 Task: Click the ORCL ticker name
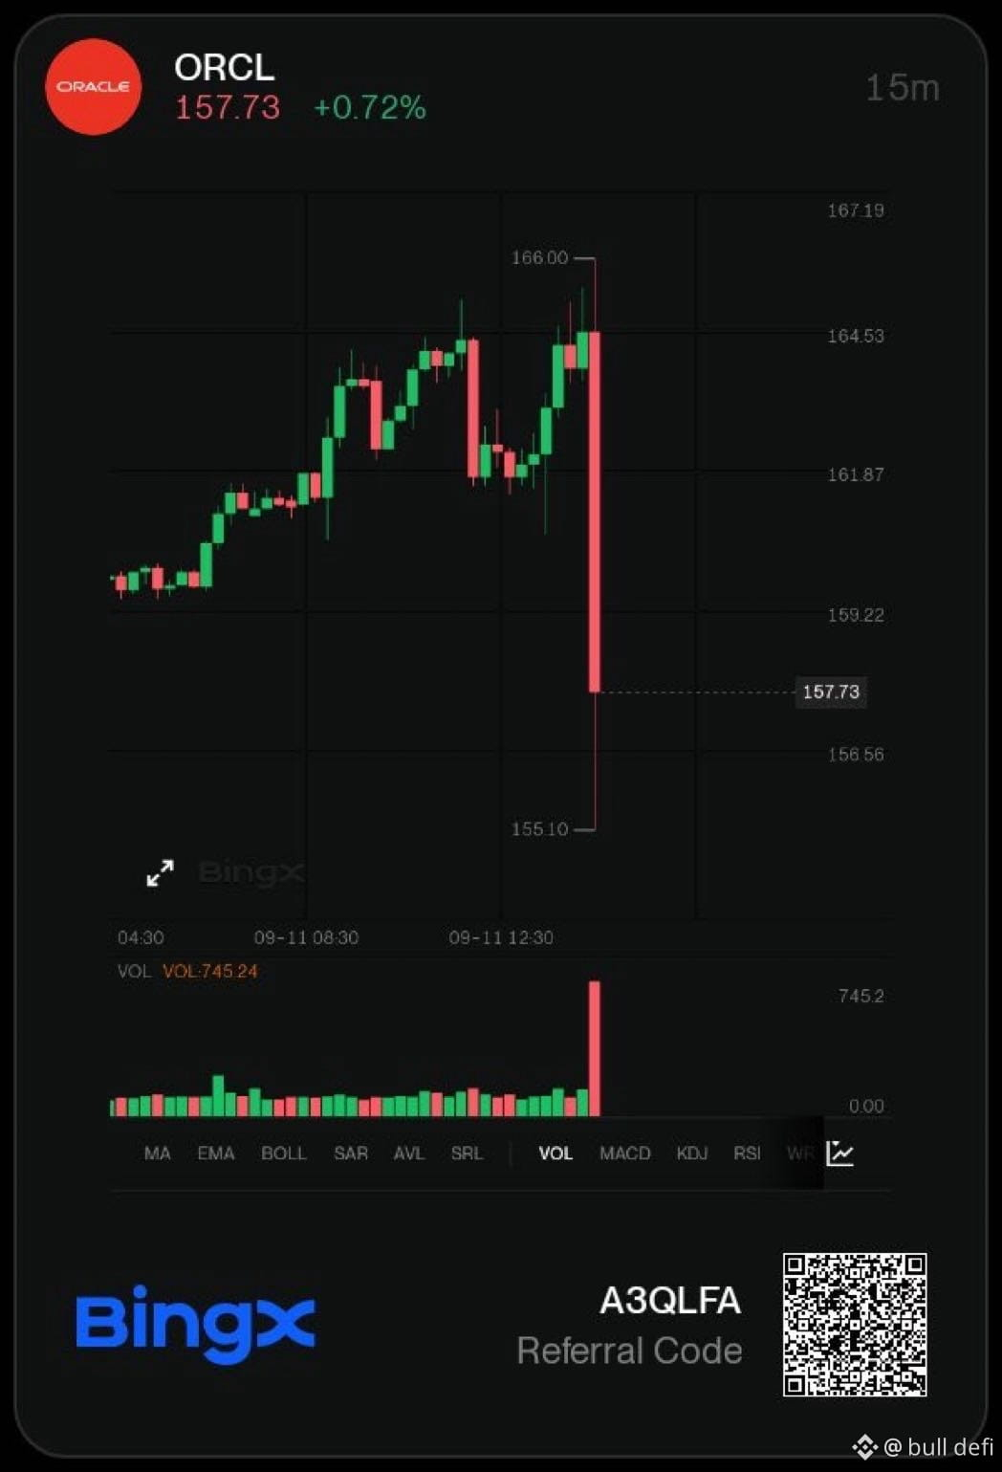point(225,68)
